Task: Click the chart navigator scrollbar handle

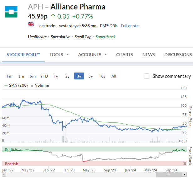Action: (x=169, y=175)
